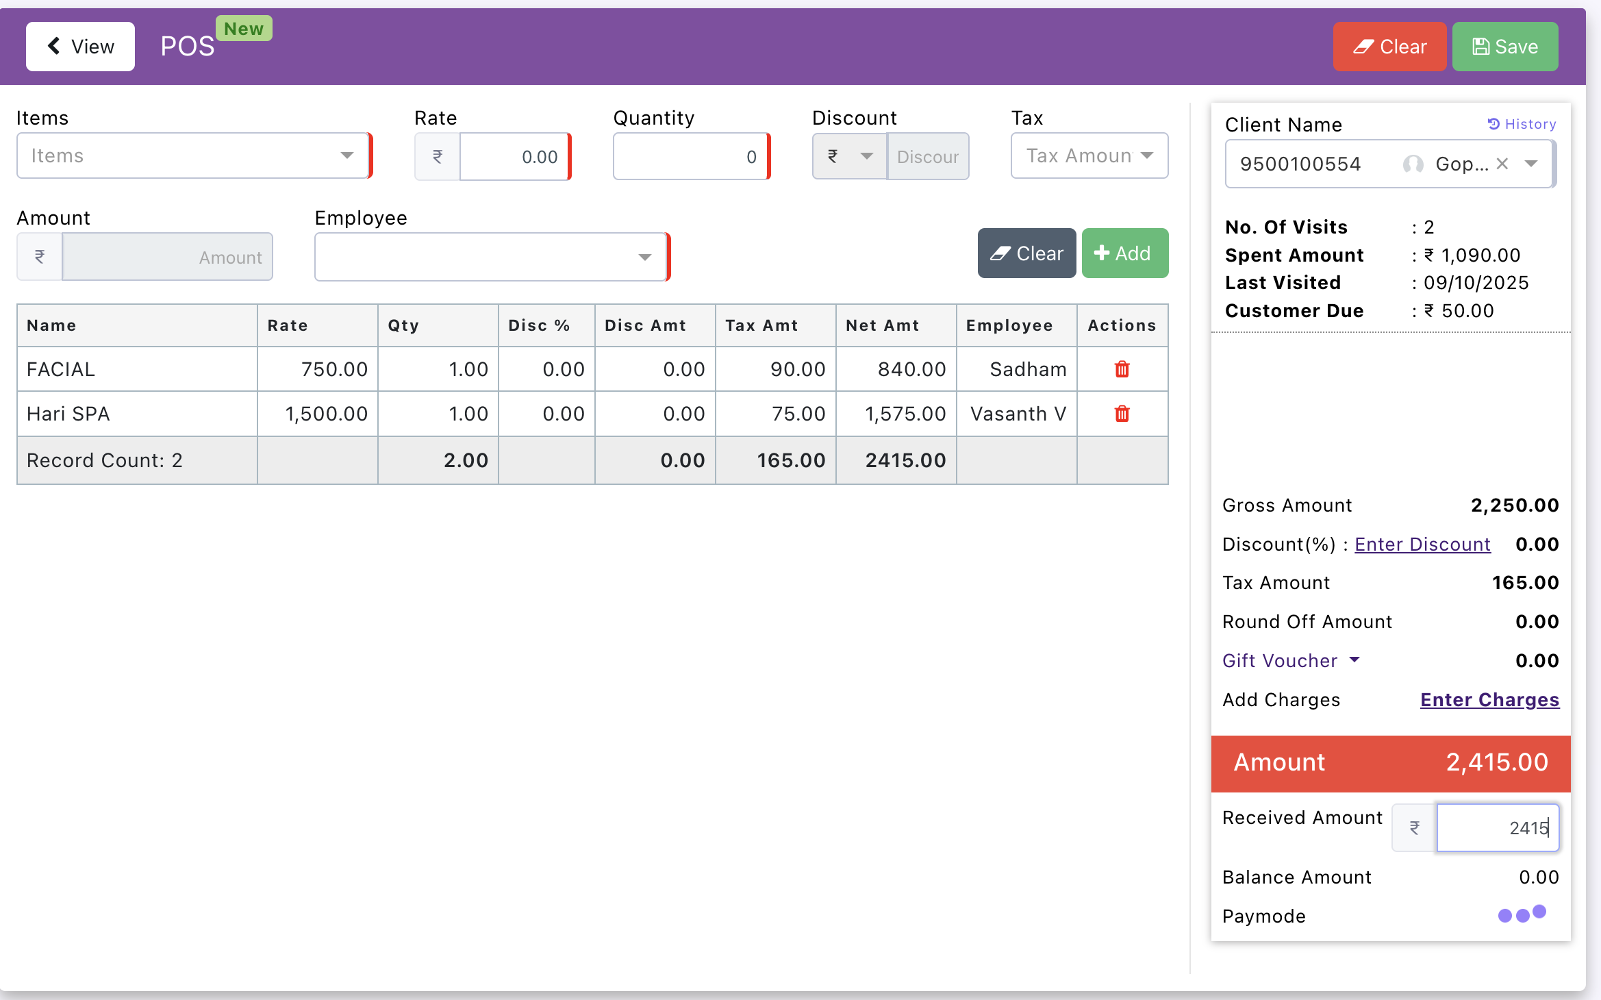Click the Received Amount input field
1601x1000 pixels.
(x=1497, y=828)
